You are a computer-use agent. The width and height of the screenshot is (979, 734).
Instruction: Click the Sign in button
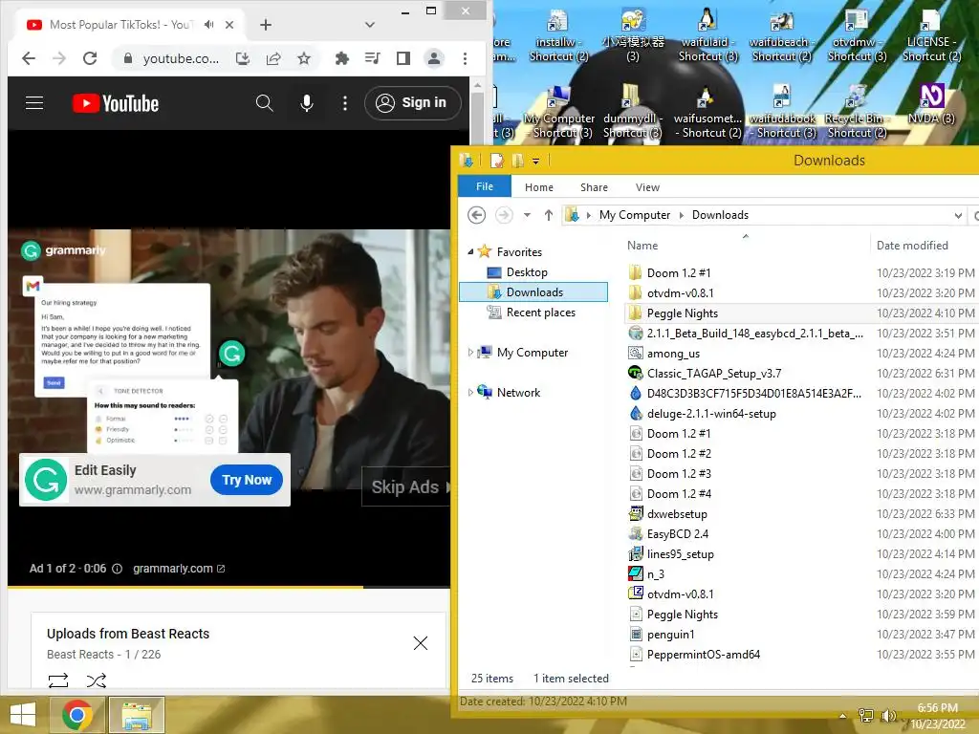point(412,103)
